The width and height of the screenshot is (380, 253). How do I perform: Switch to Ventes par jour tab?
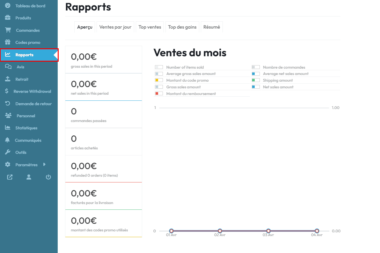point(115,27)
